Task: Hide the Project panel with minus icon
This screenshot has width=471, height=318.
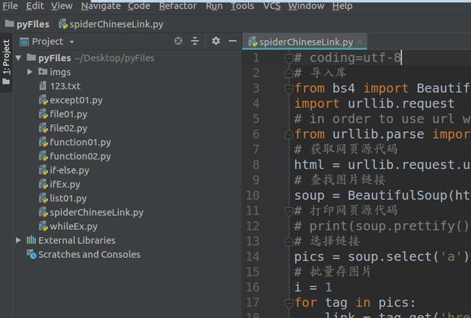Action: pyautogui.click(x=233, y=41)
